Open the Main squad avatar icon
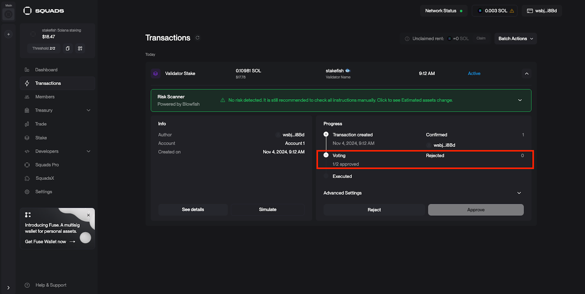The image size is (585, 294). [x=8, y=14]
